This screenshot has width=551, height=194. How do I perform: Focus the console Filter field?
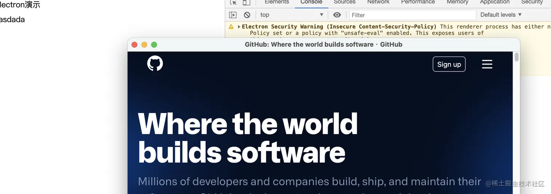413,15
